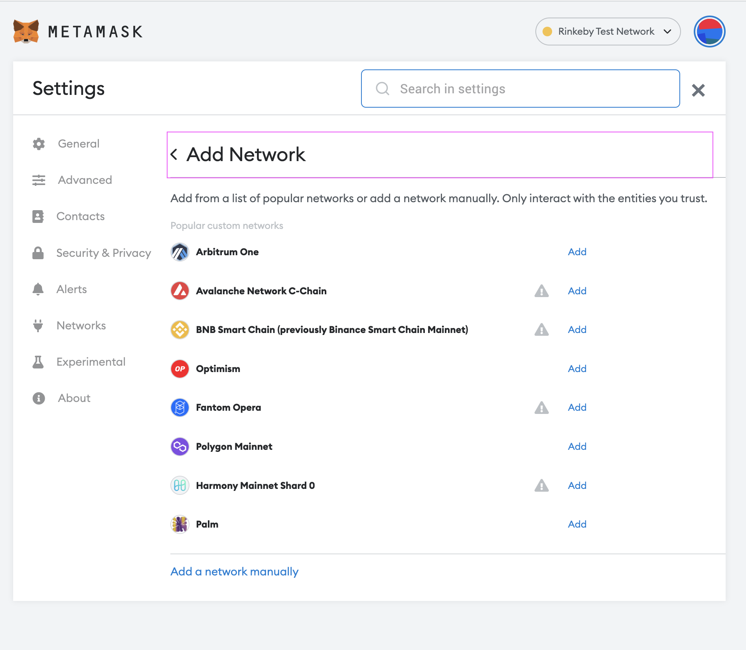746x650 pixels.
Task: Click Add a network manually link
Action: [x=235, y=572]
